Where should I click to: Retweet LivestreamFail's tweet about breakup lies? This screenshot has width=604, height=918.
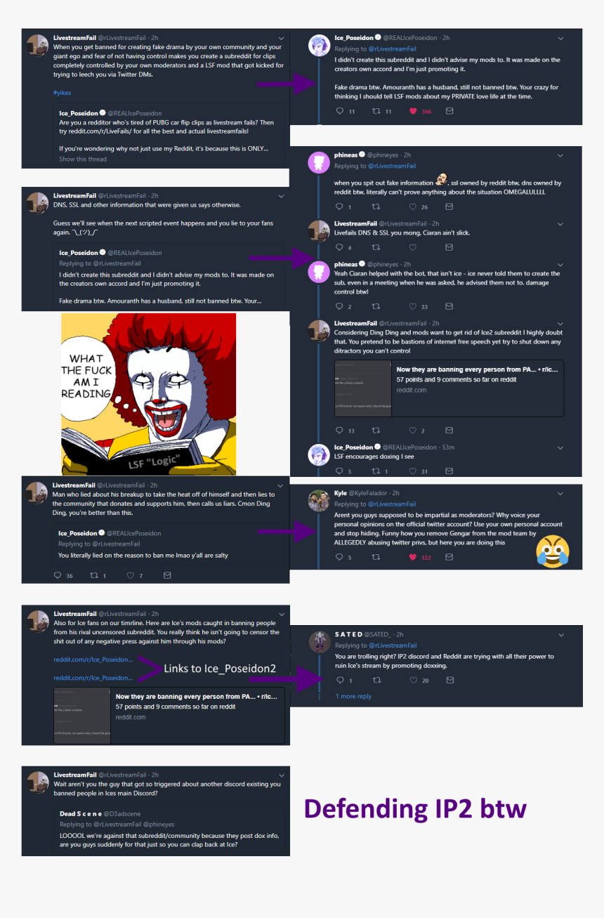pyautogui.click(x=93, y=575)
